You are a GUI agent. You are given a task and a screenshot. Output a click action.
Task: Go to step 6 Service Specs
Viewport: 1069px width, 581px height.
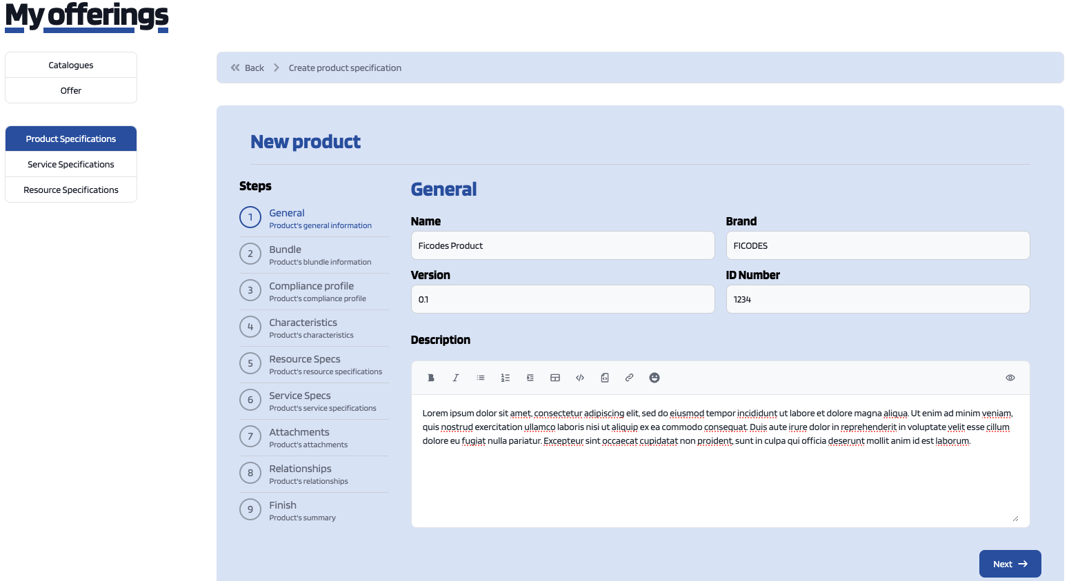pyautogui.click(x=314, y=400)
